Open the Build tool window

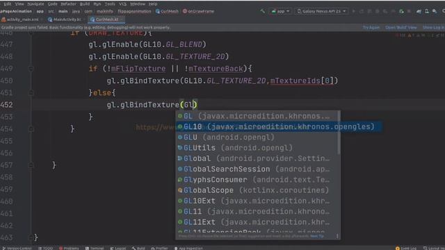point(138,248)
